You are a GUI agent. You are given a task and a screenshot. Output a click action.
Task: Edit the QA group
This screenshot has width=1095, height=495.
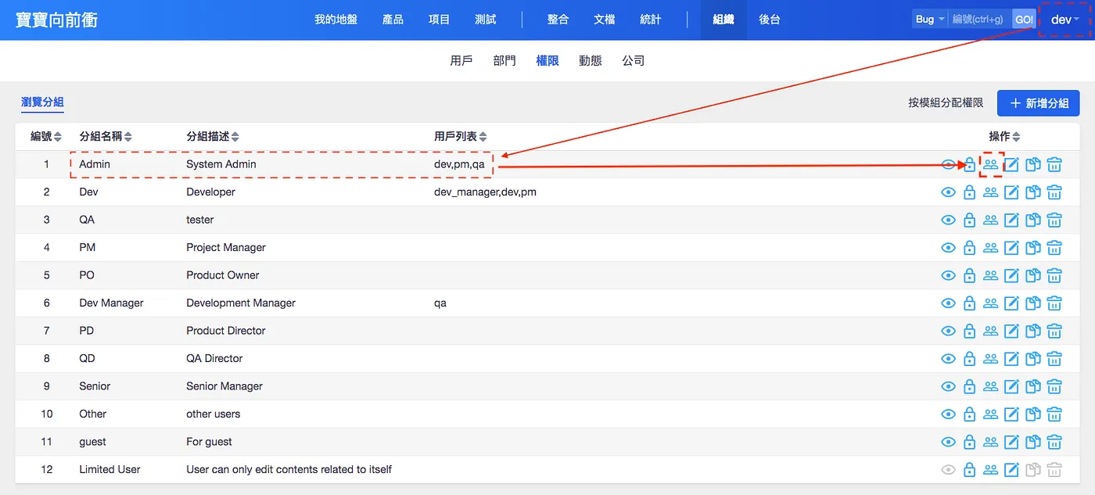click(x=1011, y=220)
